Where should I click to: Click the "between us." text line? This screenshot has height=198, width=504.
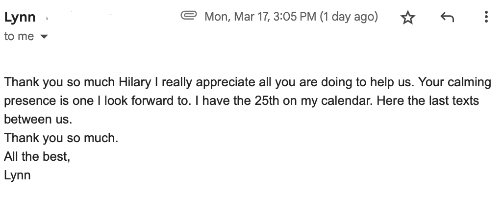[40, 120]
